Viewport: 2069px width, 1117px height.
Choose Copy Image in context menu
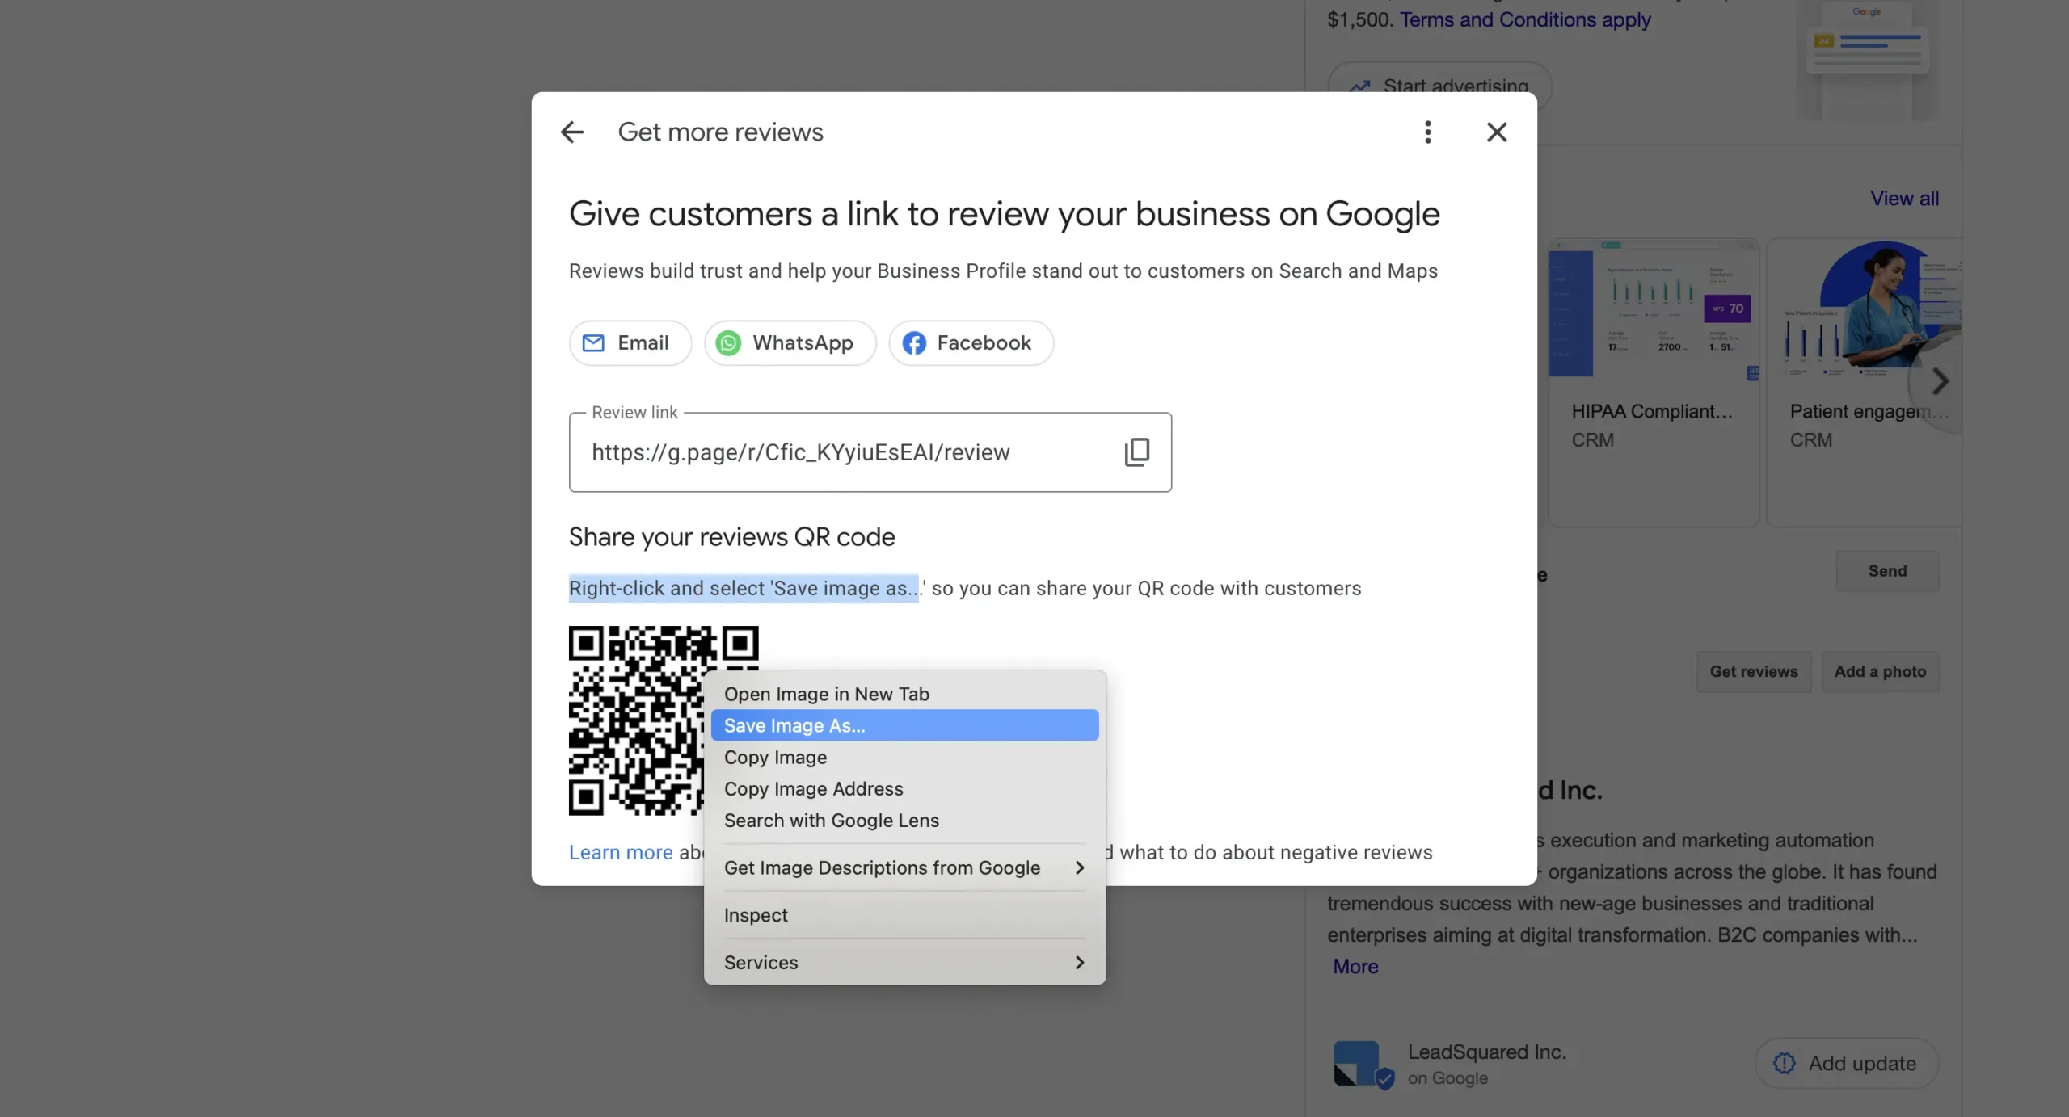pyautogui.click(x=904, y=757)
